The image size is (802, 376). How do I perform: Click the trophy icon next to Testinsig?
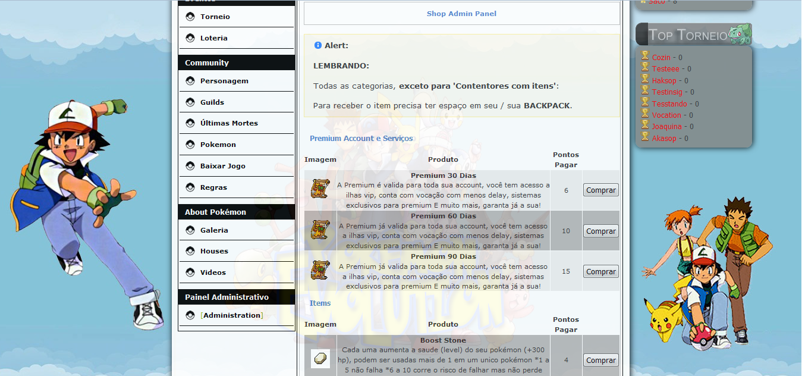(x=645, y=90)
